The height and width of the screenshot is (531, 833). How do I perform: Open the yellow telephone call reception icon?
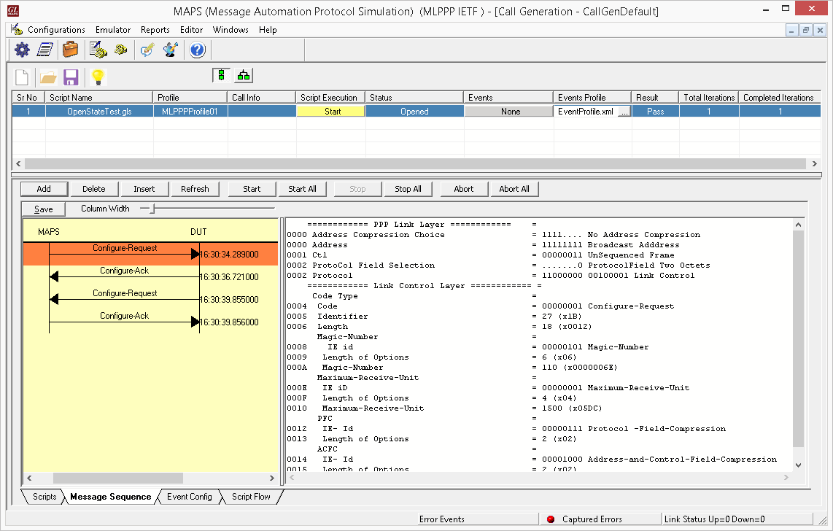[121, 50]
